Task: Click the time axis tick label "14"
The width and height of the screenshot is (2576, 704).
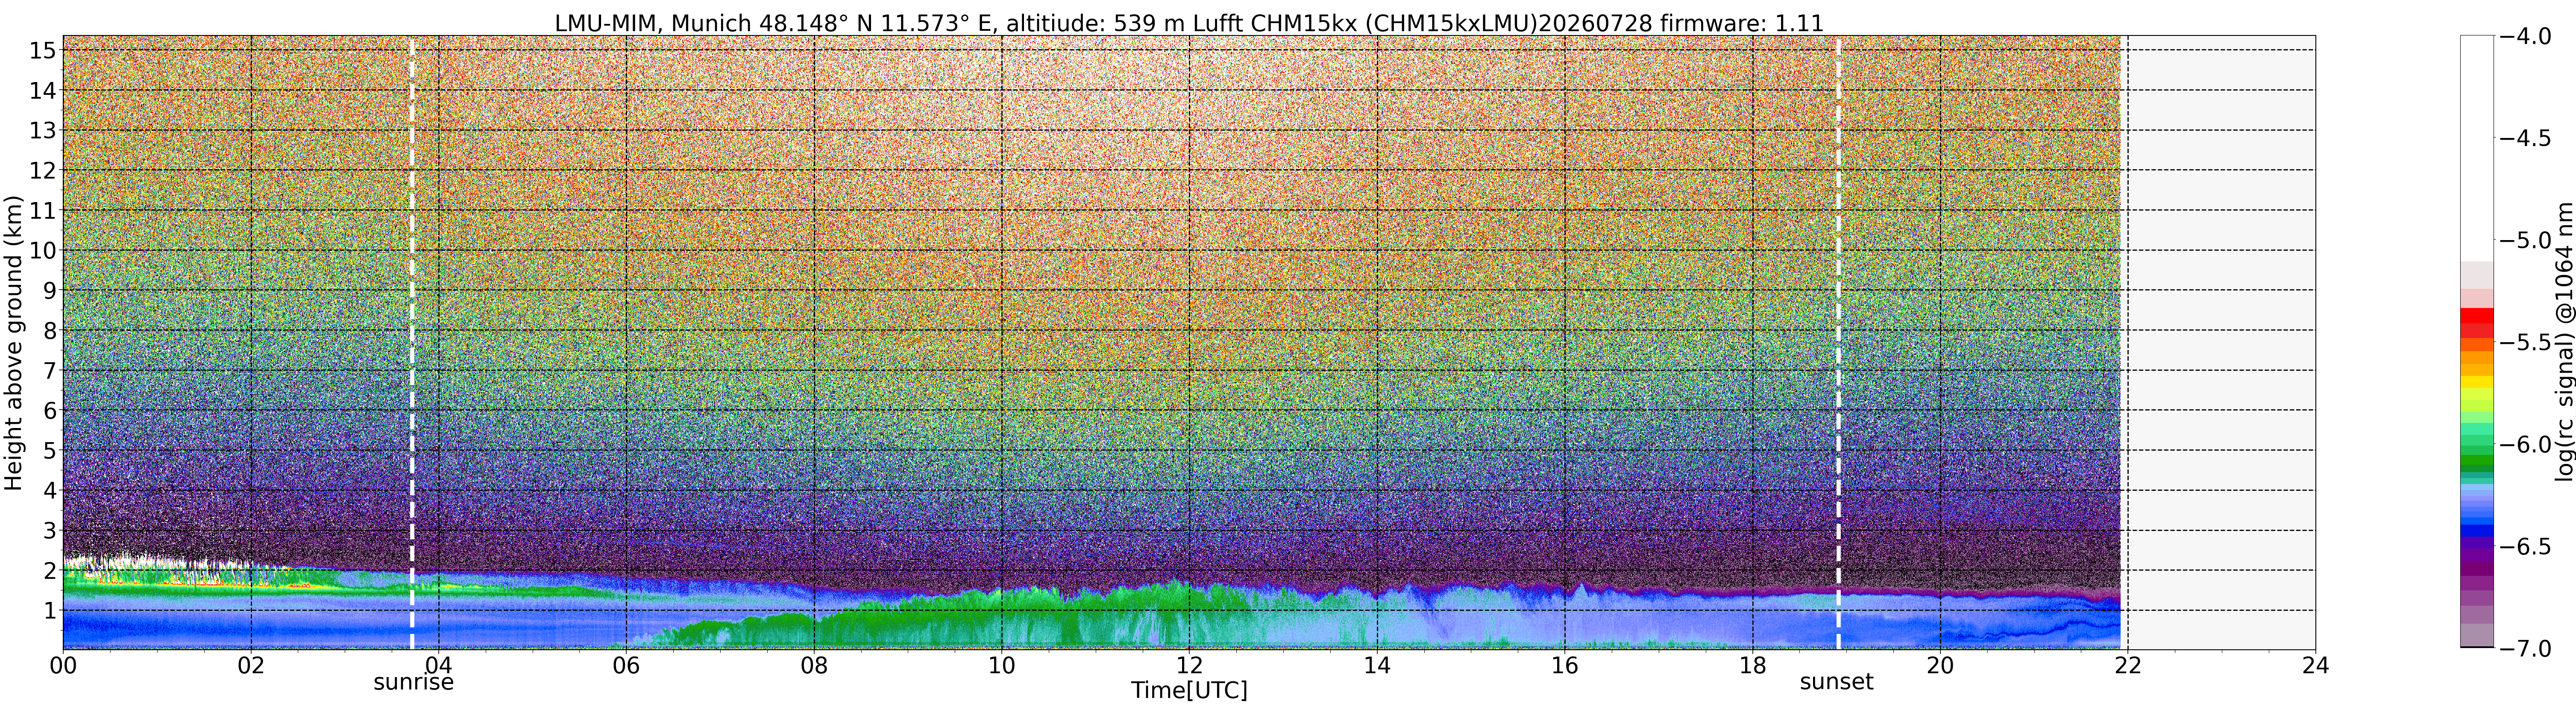Action: (x=1377, y=666)
